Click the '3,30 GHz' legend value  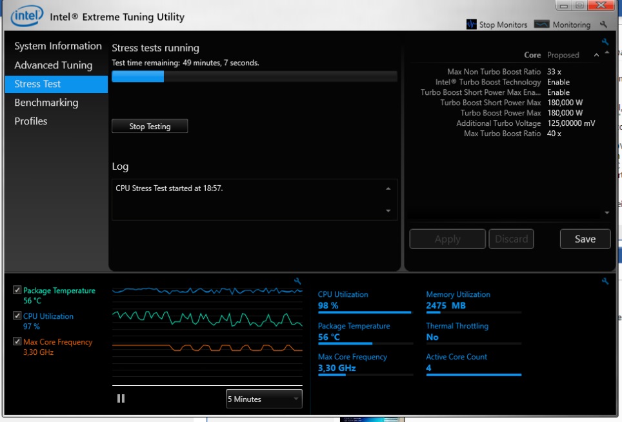point(38,352)
